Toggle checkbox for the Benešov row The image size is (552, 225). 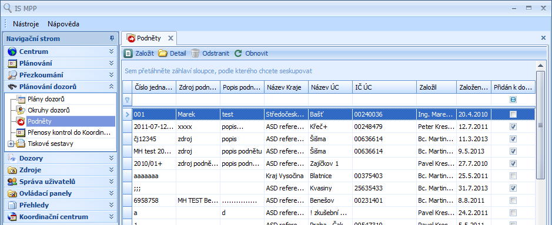513,200
